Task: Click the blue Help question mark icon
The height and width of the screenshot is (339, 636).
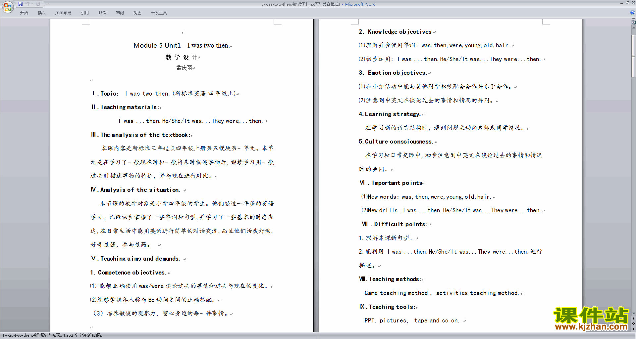Action: click(x=633, y=13)
